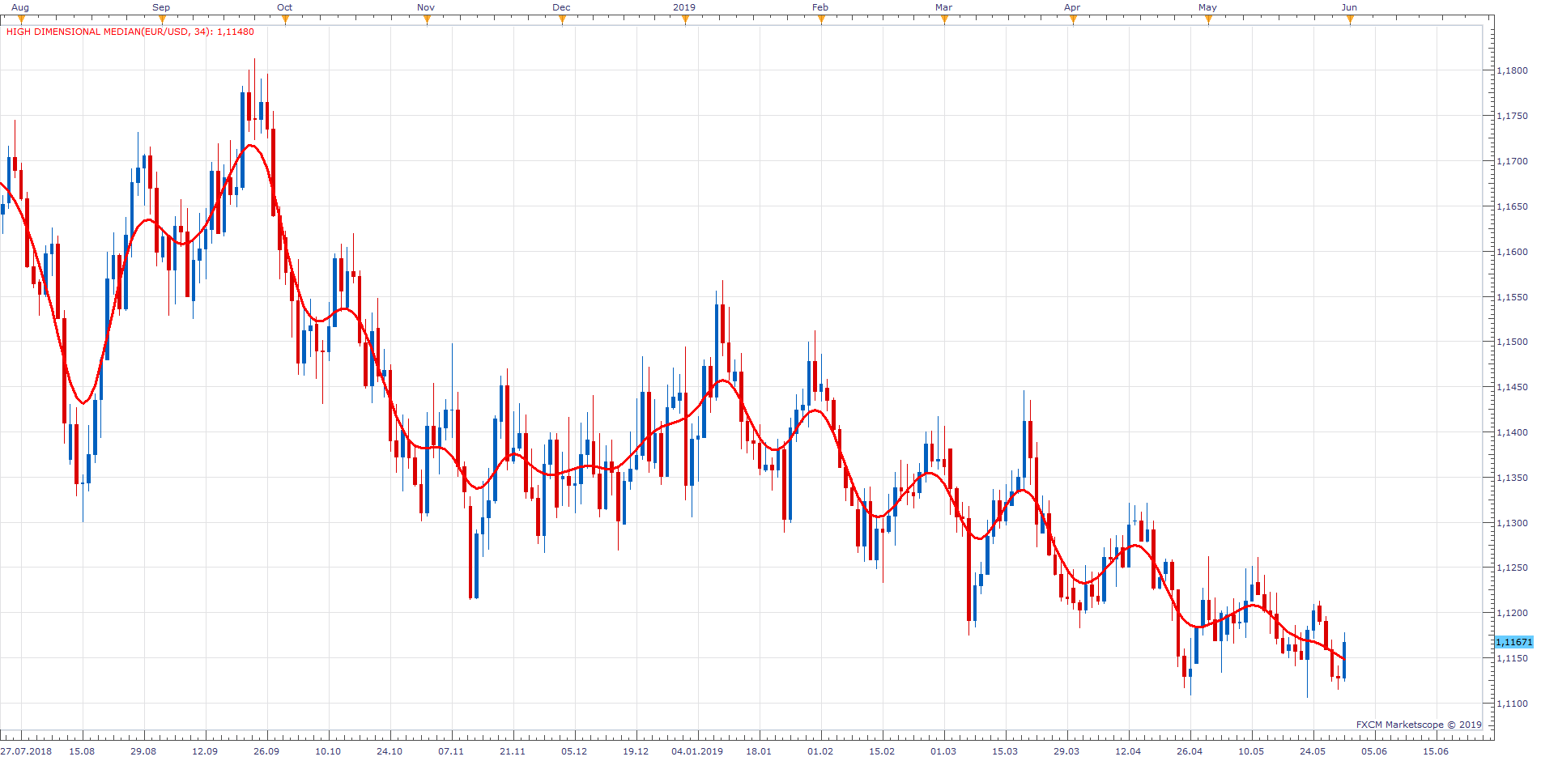Screen dimensions: 1541x761
Task: Click the 2019 year marker triangle
Action: pos(685,20)
